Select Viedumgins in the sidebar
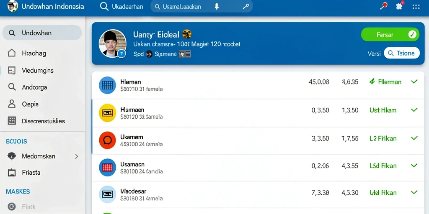The width and height of the screenshot is (429, 214). 38,70
